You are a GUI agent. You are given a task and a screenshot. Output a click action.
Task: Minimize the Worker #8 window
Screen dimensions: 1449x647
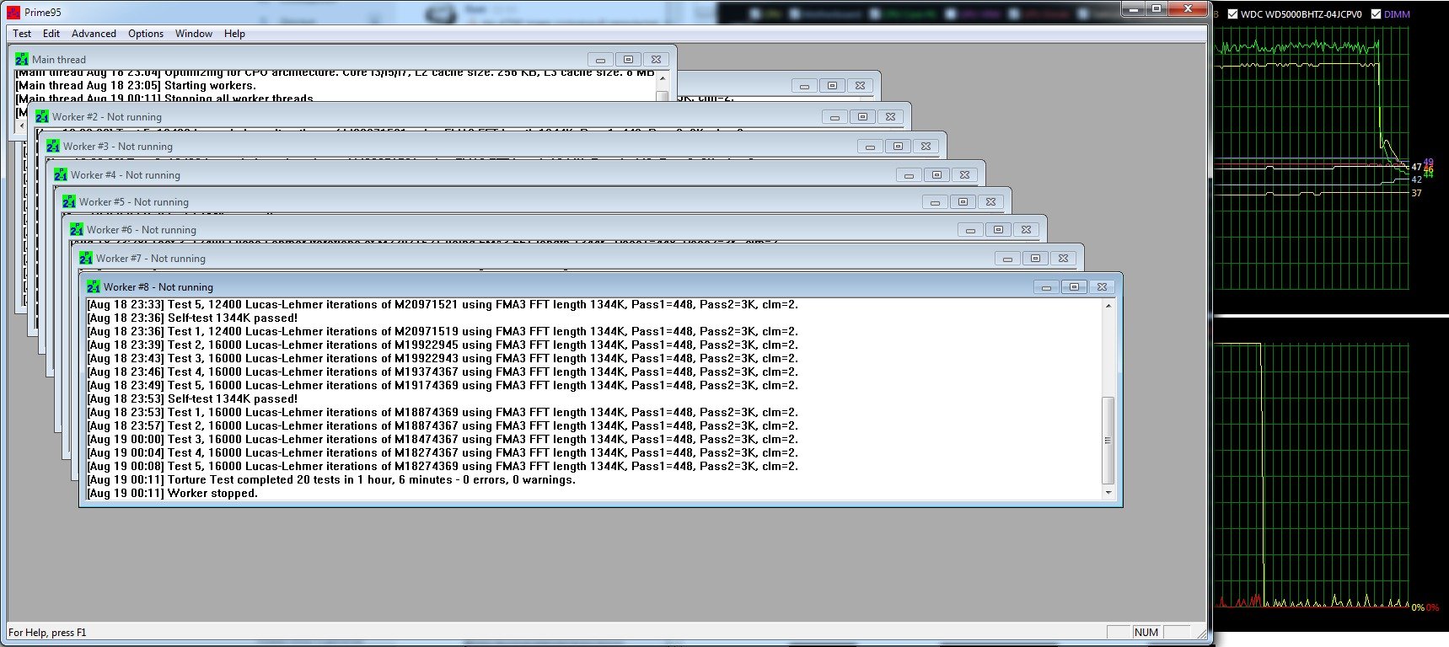[1046, 287]
